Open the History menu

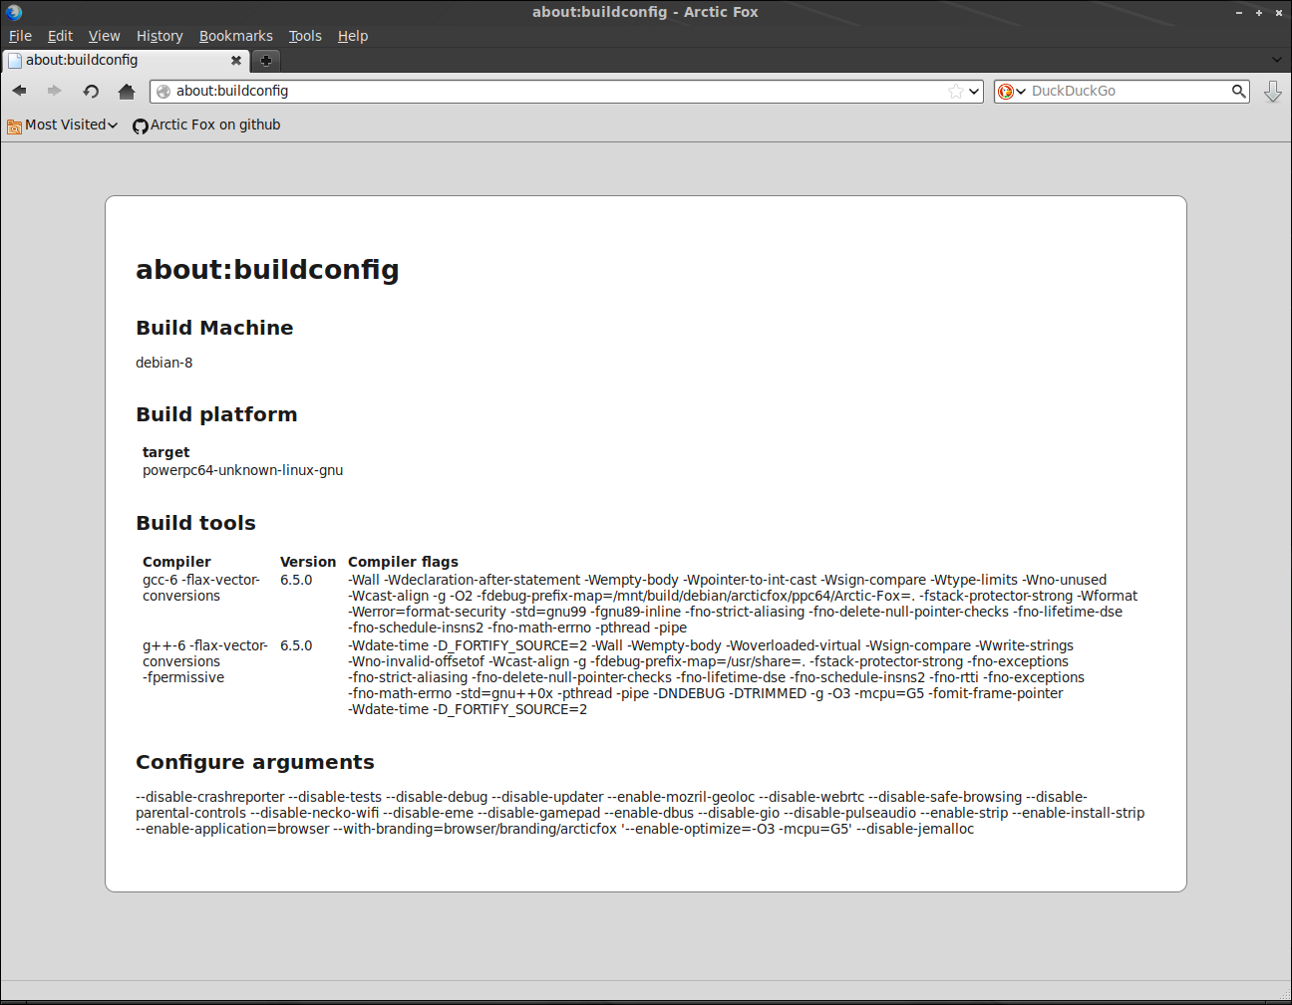tap(160, 36)
